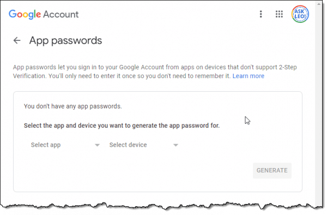Open the Google apps grid launcher
The image size is (327, 215).
tap(279, 14)
